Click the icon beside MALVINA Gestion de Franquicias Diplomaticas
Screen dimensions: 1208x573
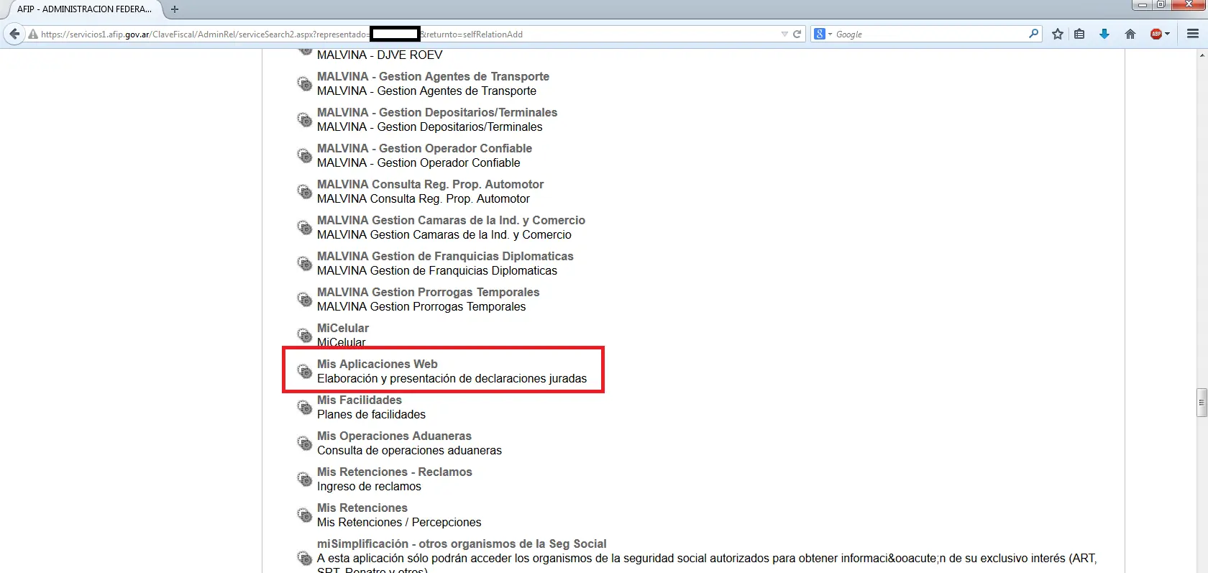click(305, 263)
